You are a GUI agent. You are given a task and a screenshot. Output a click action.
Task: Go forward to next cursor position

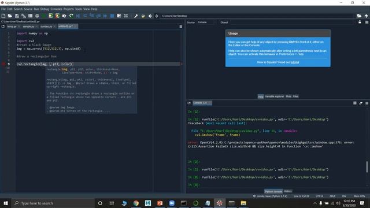pos(157,16)
